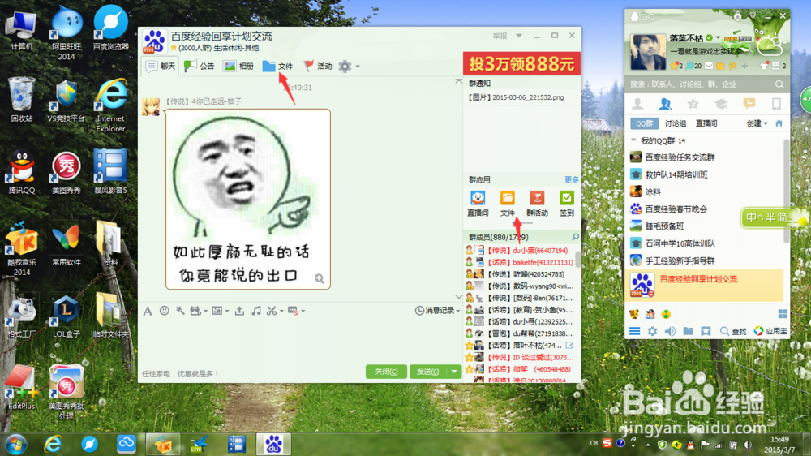The image size is (811, 456).
Task: Select the 直播间 sub-tab in QQ panel
Action: click(x=706, y=123)
